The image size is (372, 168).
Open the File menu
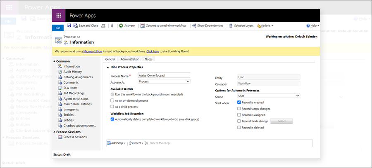[x=58, y=28]
